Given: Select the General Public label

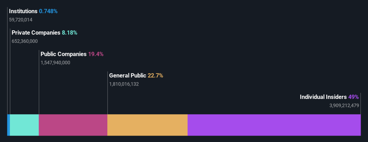Looking at the screenshot, I should pyautogui.click(x=128, y=75).
